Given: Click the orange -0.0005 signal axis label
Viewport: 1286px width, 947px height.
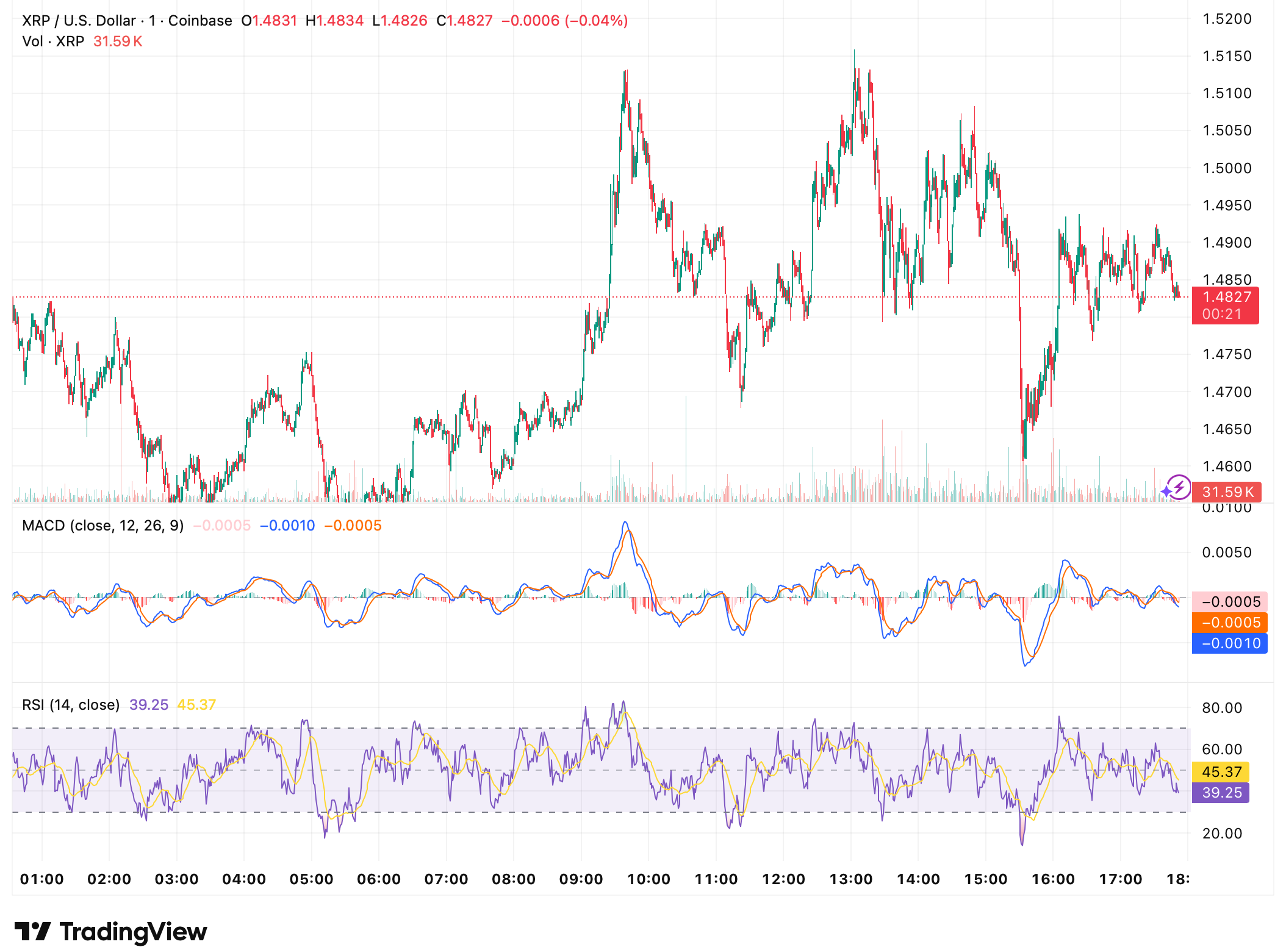Looking at the screenshot, I should [1229, 623].
